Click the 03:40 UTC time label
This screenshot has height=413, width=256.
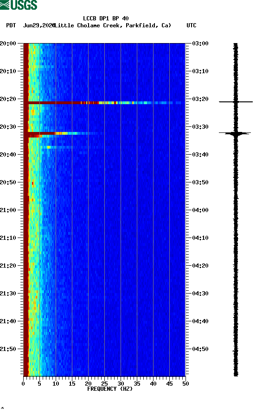200,155
